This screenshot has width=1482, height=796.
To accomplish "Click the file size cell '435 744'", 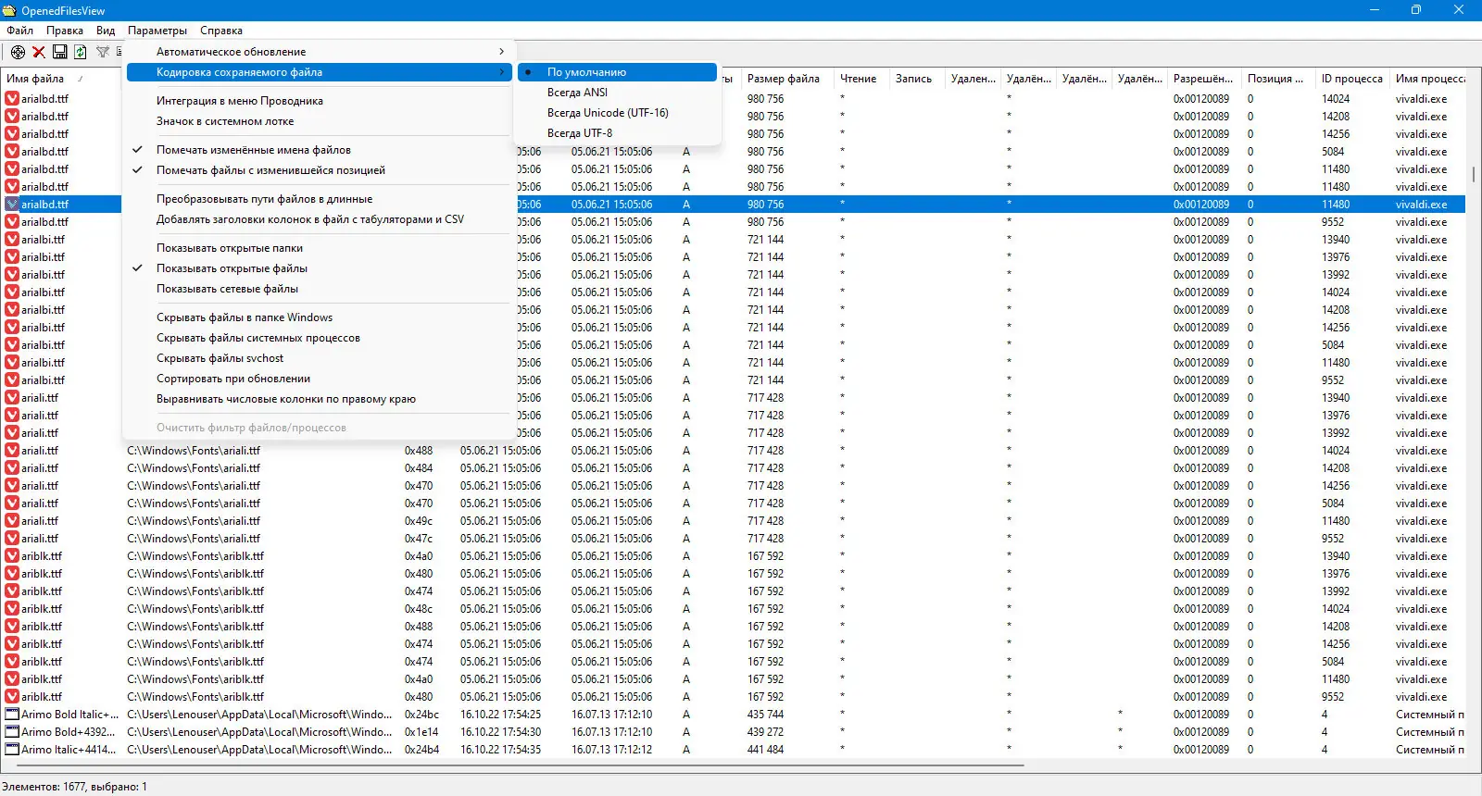I will click(765, 715).
